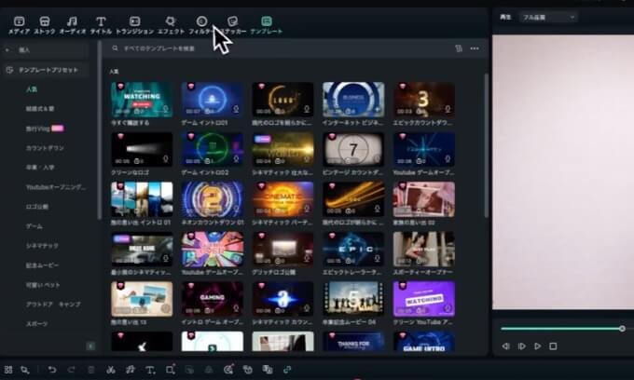Screen dimensions: 634x380
Task: Click the scissors split tool in timeline toolbar
Action: click(110, 370)
